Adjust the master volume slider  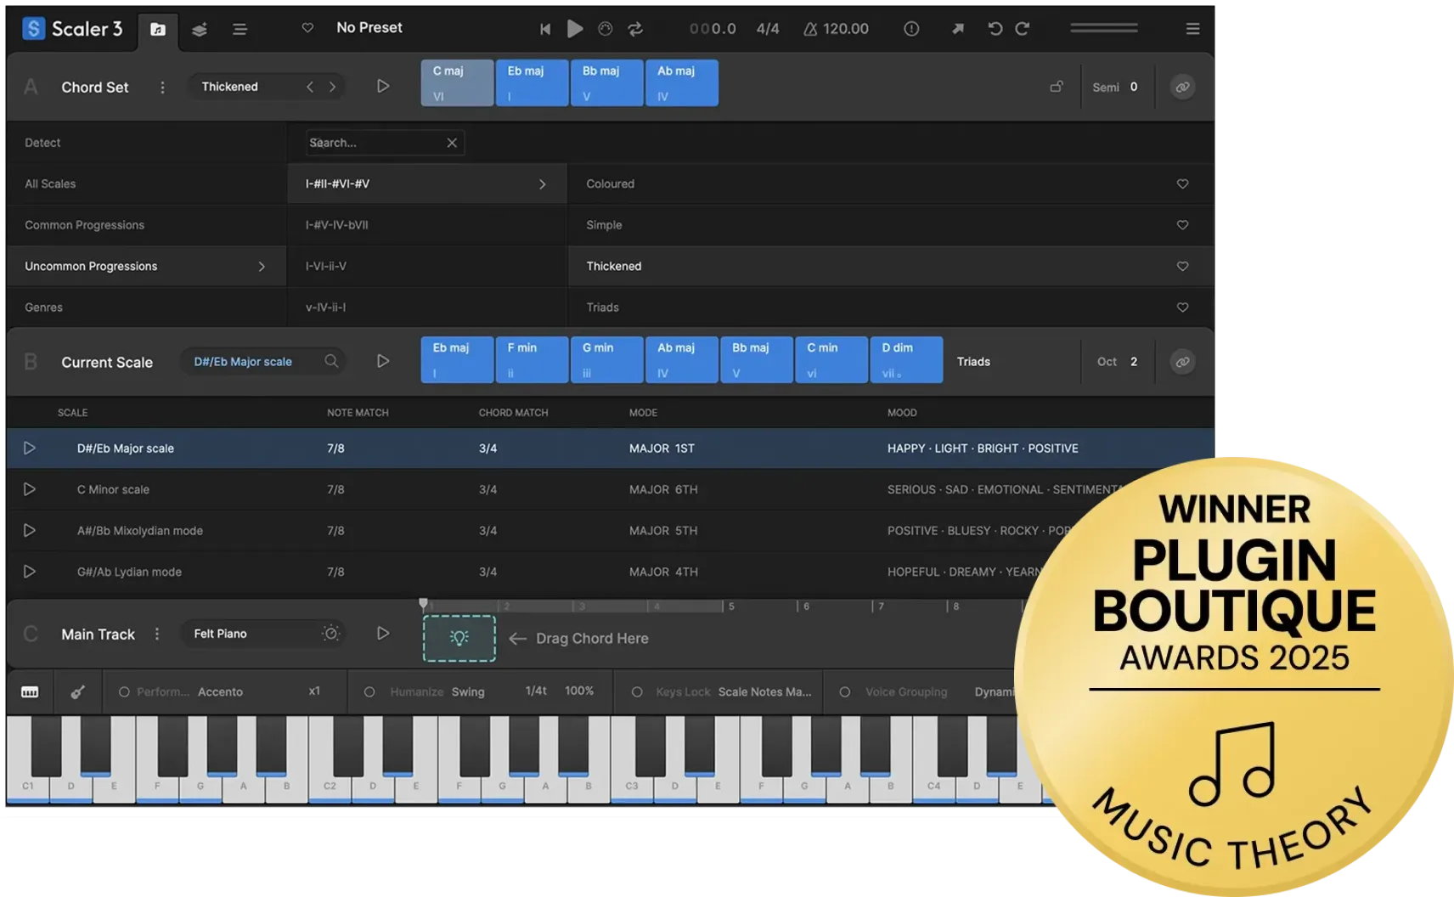(x=1103, y=28)
